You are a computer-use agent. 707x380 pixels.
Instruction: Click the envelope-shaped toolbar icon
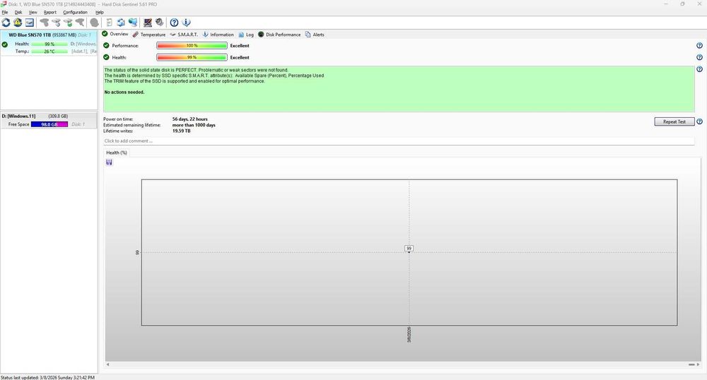click(x=29, y=23)
